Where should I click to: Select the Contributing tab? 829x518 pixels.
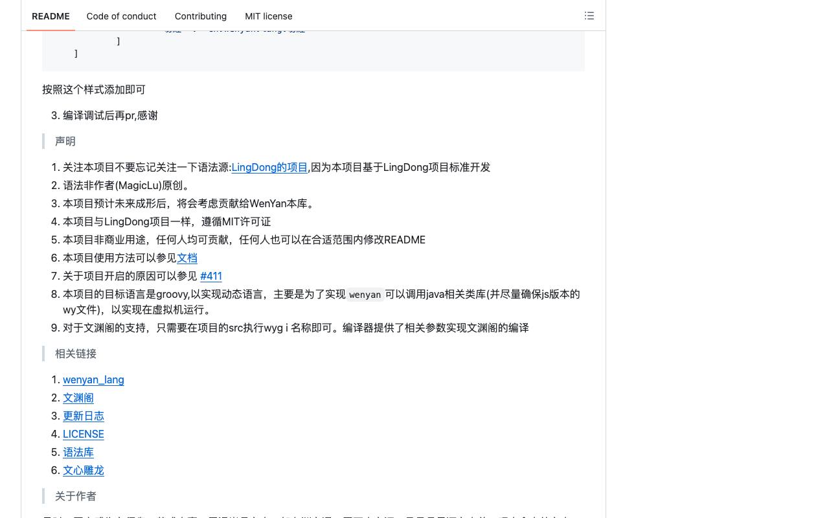[201, 16]
